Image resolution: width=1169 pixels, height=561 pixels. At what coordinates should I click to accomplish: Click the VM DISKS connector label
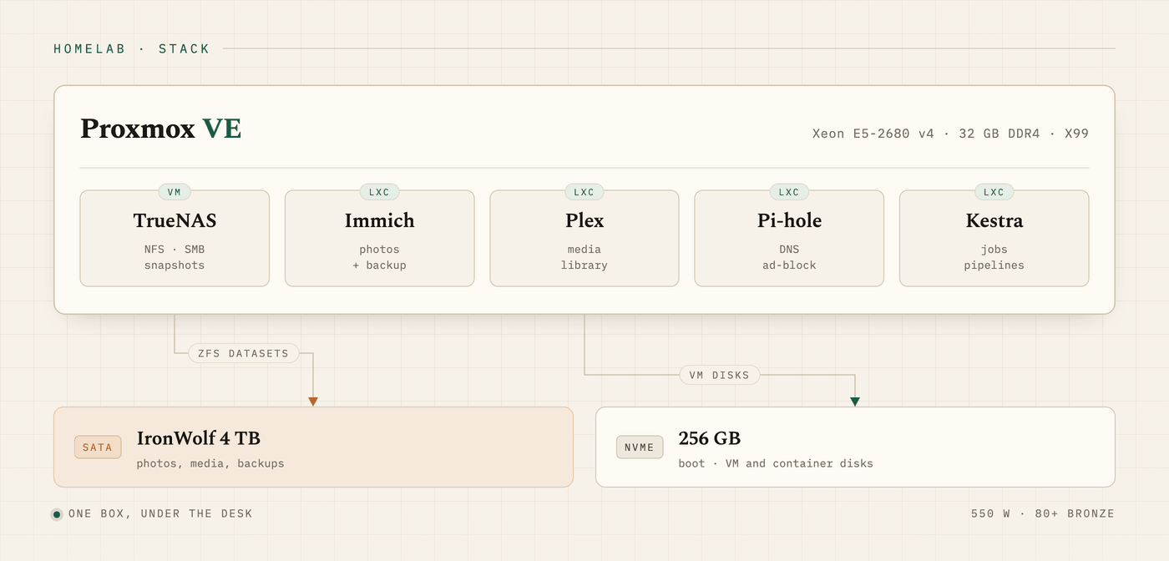[x=720, y=375]
